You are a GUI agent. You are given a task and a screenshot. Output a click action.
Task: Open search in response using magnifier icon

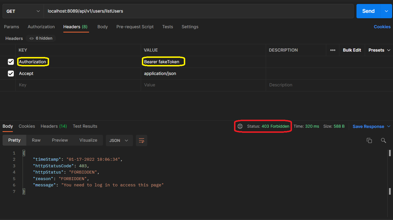point(383,140)
